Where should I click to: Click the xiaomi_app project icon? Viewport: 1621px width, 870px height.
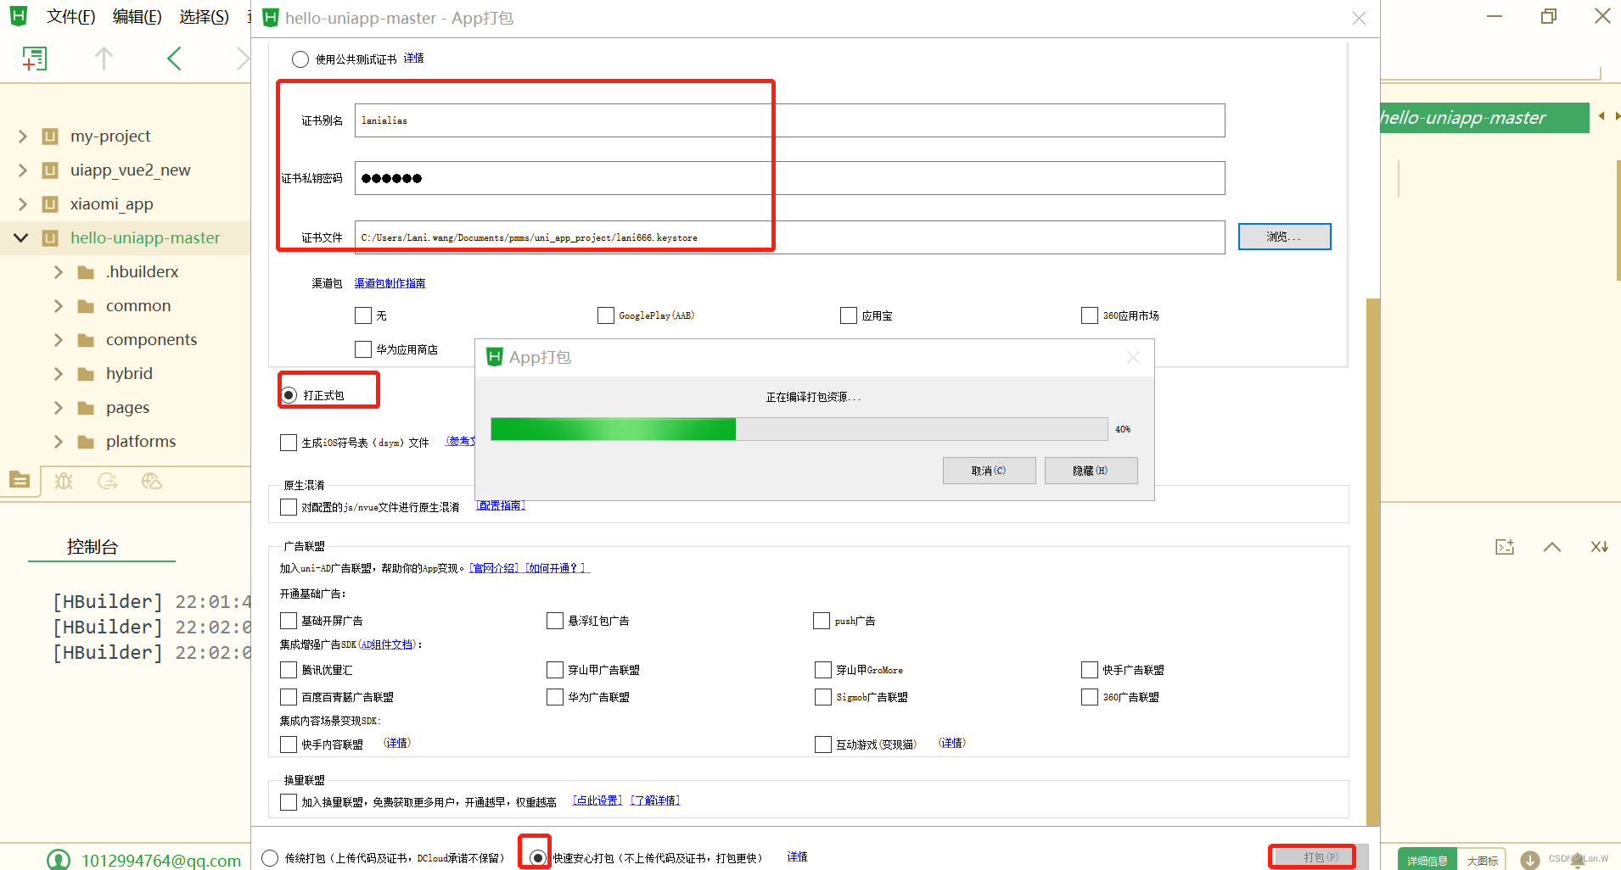coord(50,204)
